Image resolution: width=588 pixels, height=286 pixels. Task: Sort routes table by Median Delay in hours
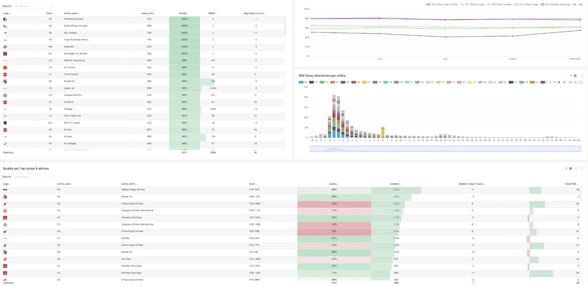[x=473, y=184]
